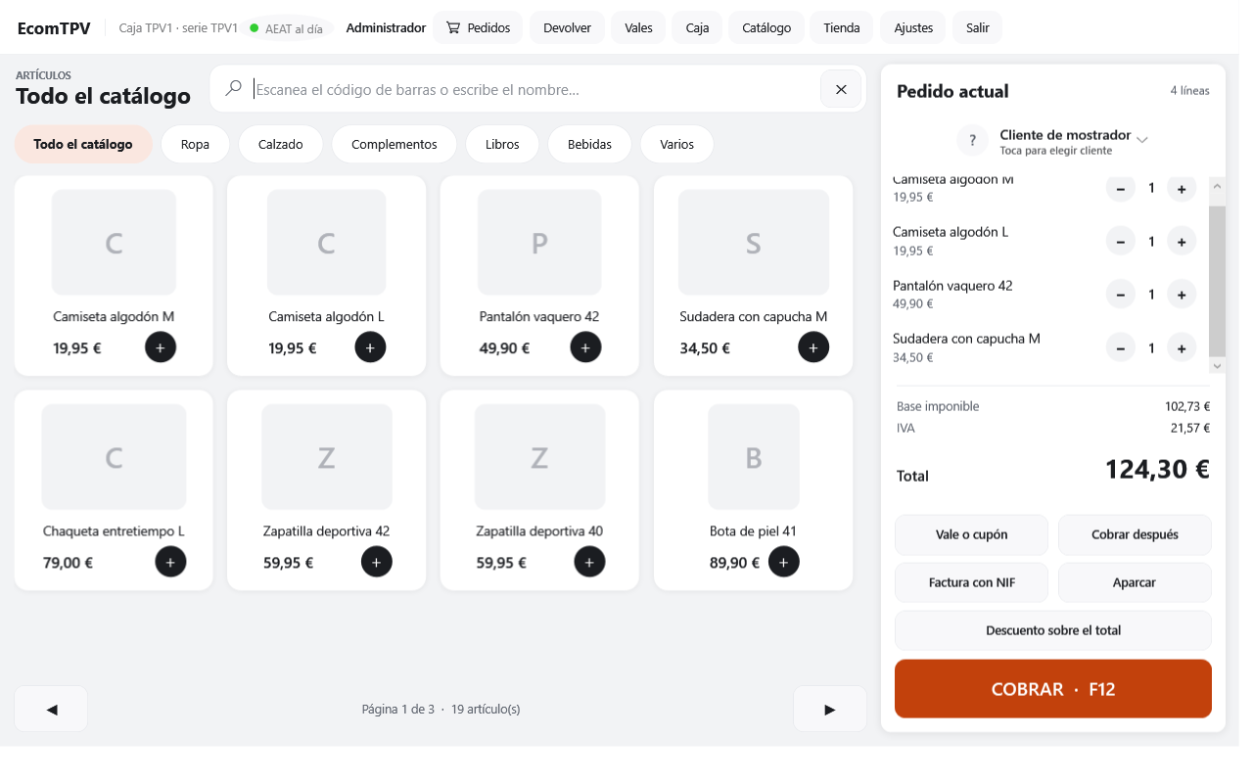
Task: Add Pantalón vaquero 42 using its plus icon
Action: (585, 346)
